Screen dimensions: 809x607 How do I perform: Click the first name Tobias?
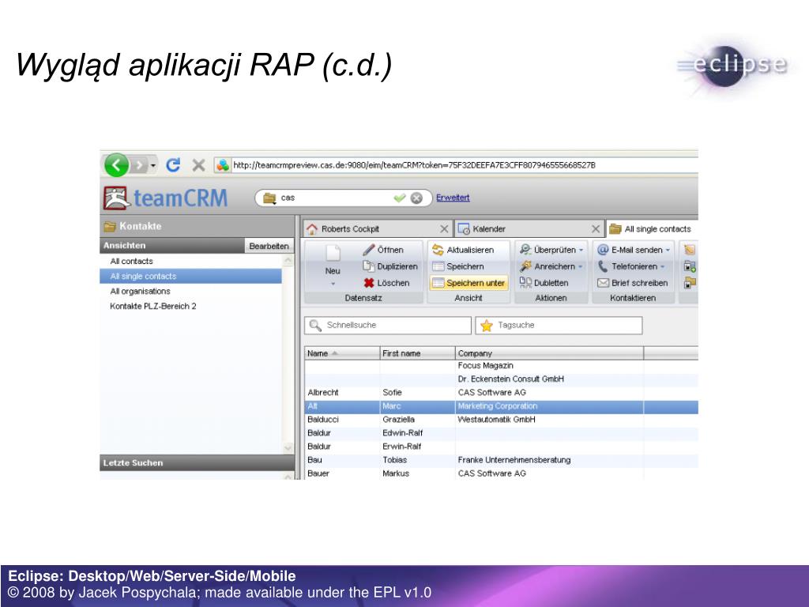coord(395,460)
